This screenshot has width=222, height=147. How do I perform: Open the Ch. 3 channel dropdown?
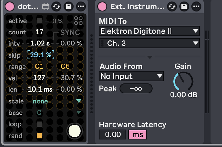[x=149, y=43]
